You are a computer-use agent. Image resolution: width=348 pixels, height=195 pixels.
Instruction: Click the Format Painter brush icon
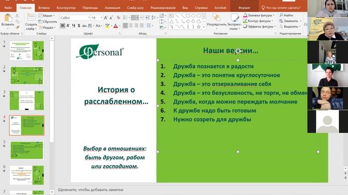point(17,27)
